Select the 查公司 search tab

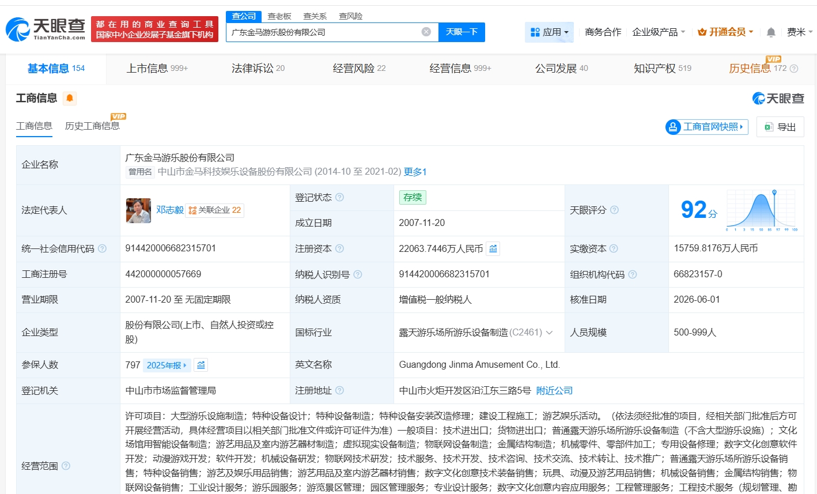click(x=244, y=16)
